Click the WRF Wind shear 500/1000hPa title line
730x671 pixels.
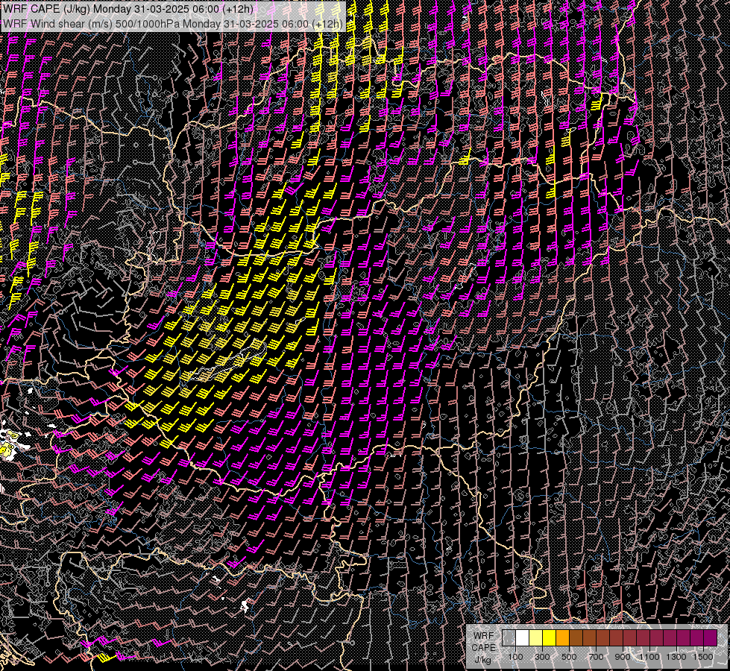173,24
